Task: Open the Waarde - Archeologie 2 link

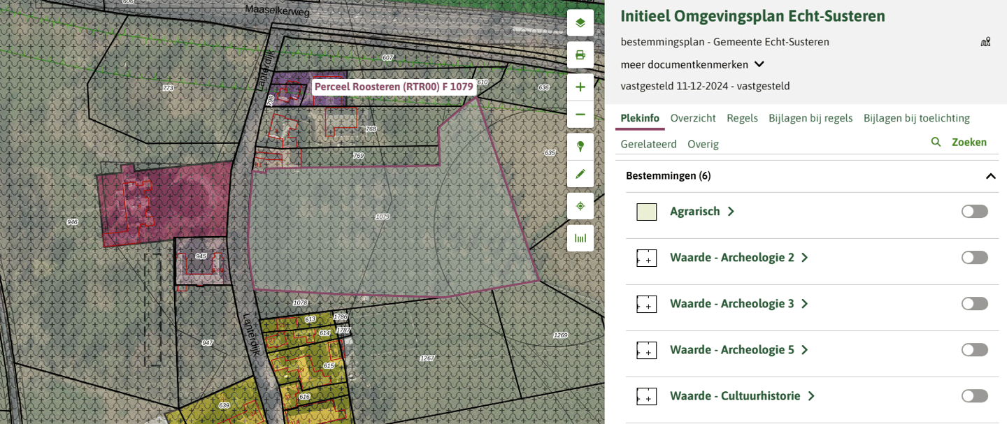Action: [x=732, y=258]
